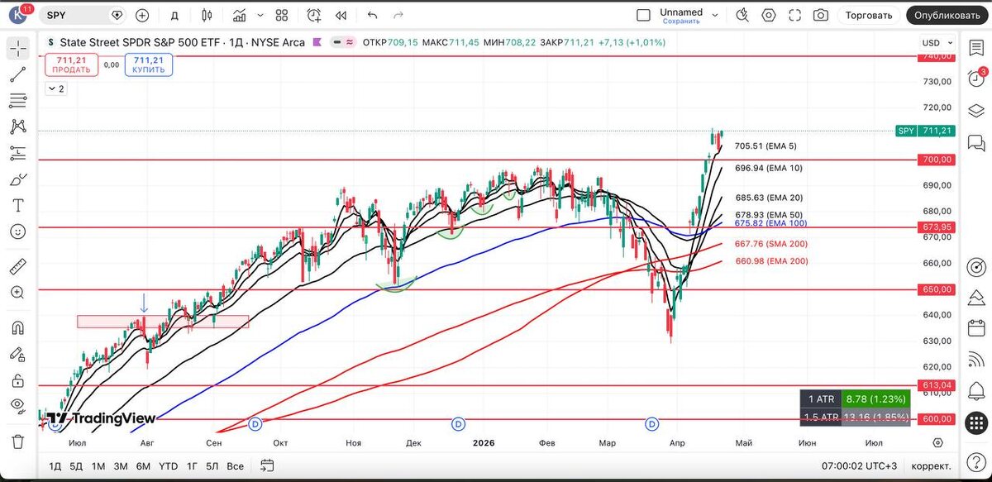Open the Д interval selector
Screen dimensions: 992x482
pos(174,15)
